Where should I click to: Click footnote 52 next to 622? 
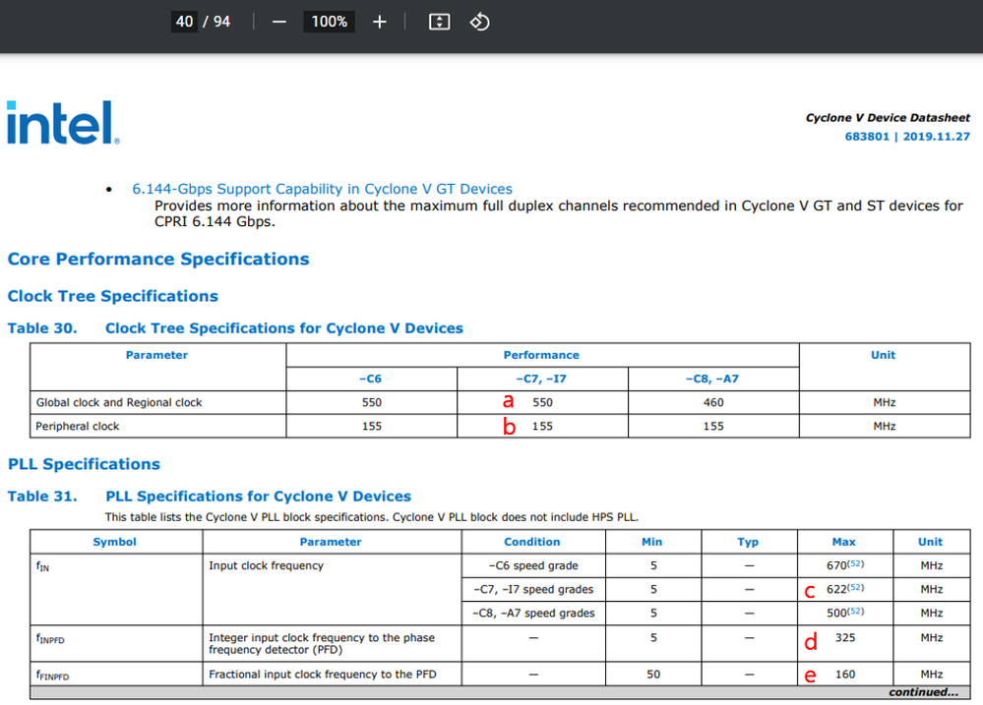(x=855, y=588)
